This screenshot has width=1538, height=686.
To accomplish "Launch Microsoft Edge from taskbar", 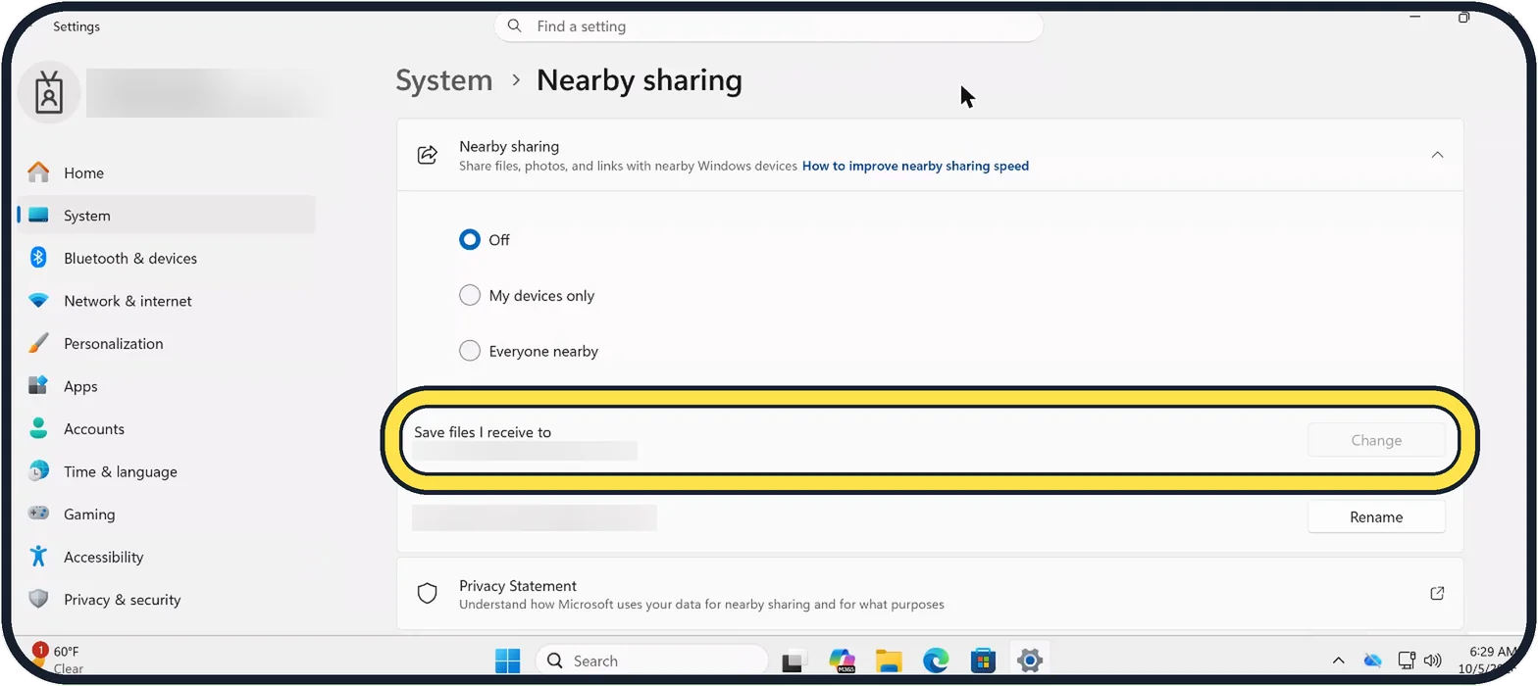I will [936, 661].
